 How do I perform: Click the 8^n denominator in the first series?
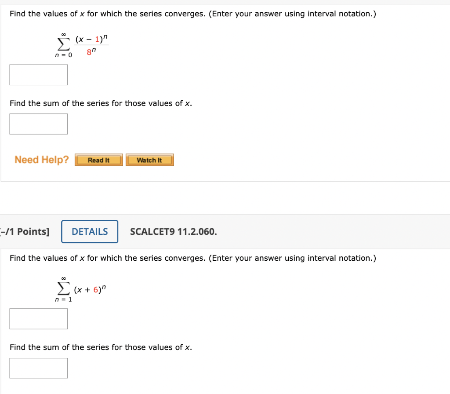click(x=91, y=51)
